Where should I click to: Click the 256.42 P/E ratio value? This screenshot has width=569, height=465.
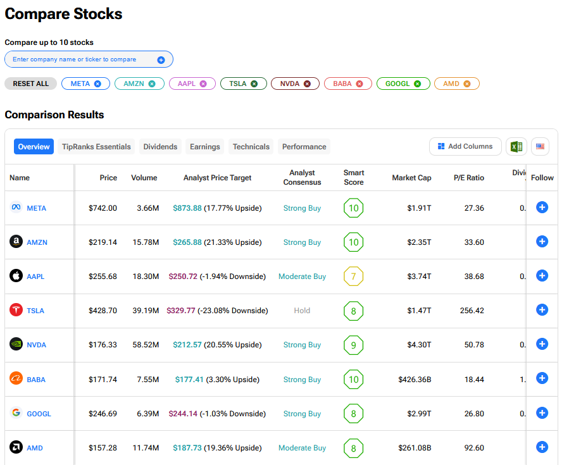(x=472, y=311)
